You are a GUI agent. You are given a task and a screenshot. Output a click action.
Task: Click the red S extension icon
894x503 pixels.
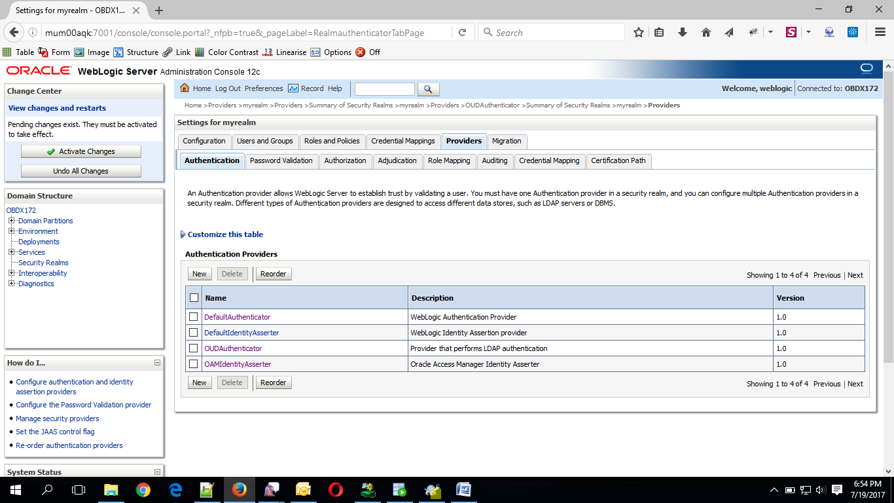[x=791, y=32]
